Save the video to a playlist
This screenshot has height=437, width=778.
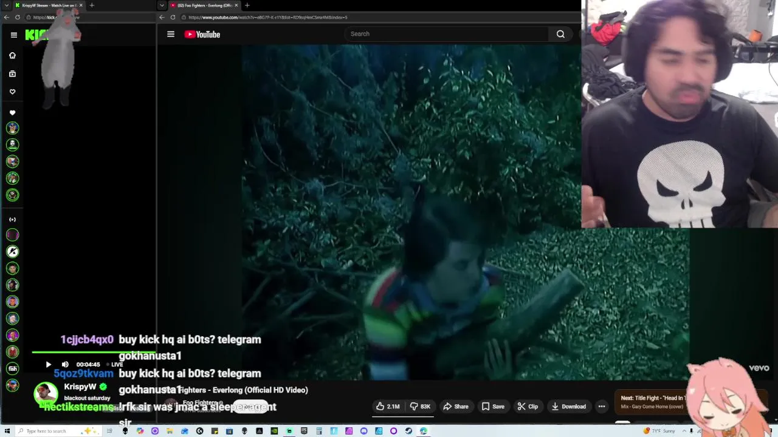493,407
